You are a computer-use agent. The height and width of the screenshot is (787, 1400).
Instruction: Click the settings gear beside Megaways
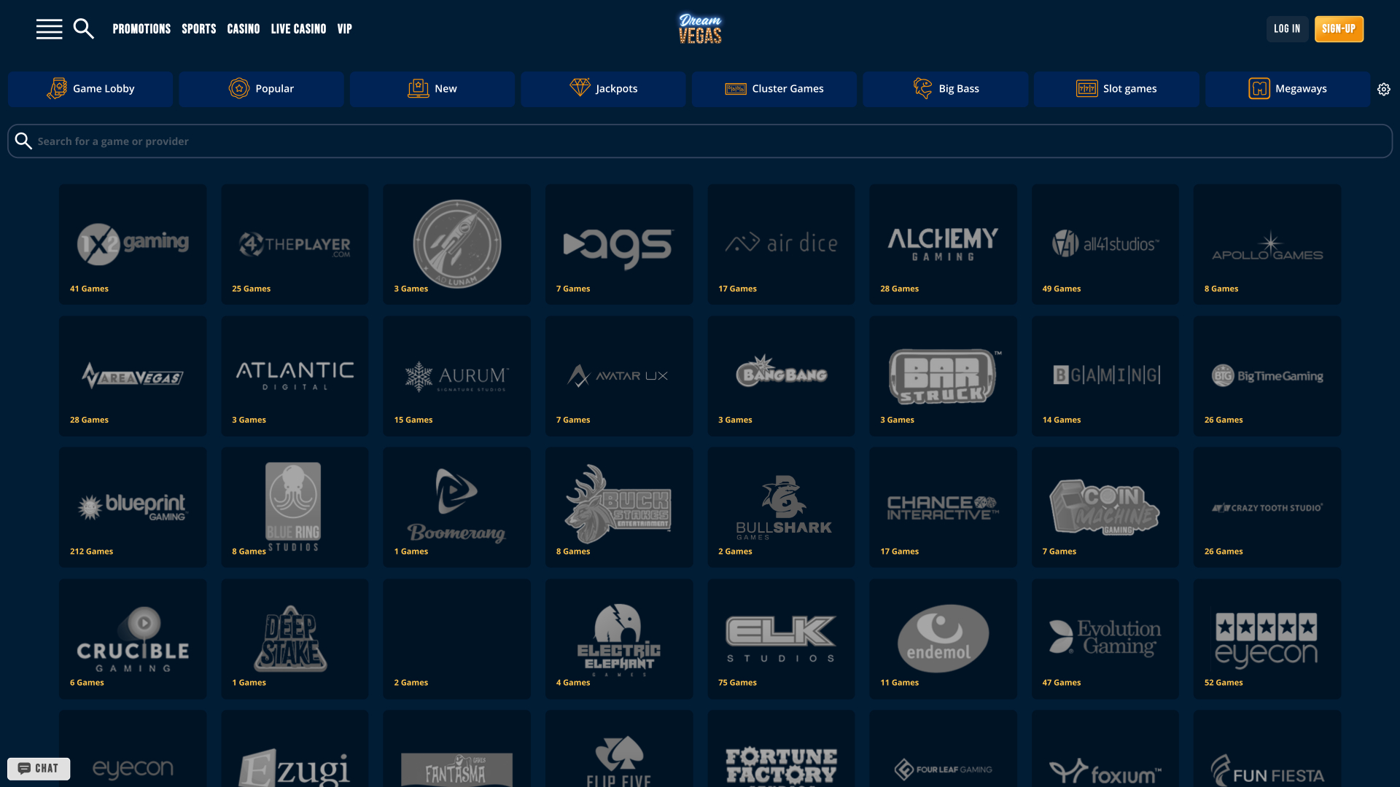(x=1383, y=88)
